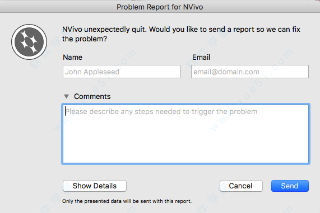
Task: Click the Name label
Action: click(x=72, y=57)
